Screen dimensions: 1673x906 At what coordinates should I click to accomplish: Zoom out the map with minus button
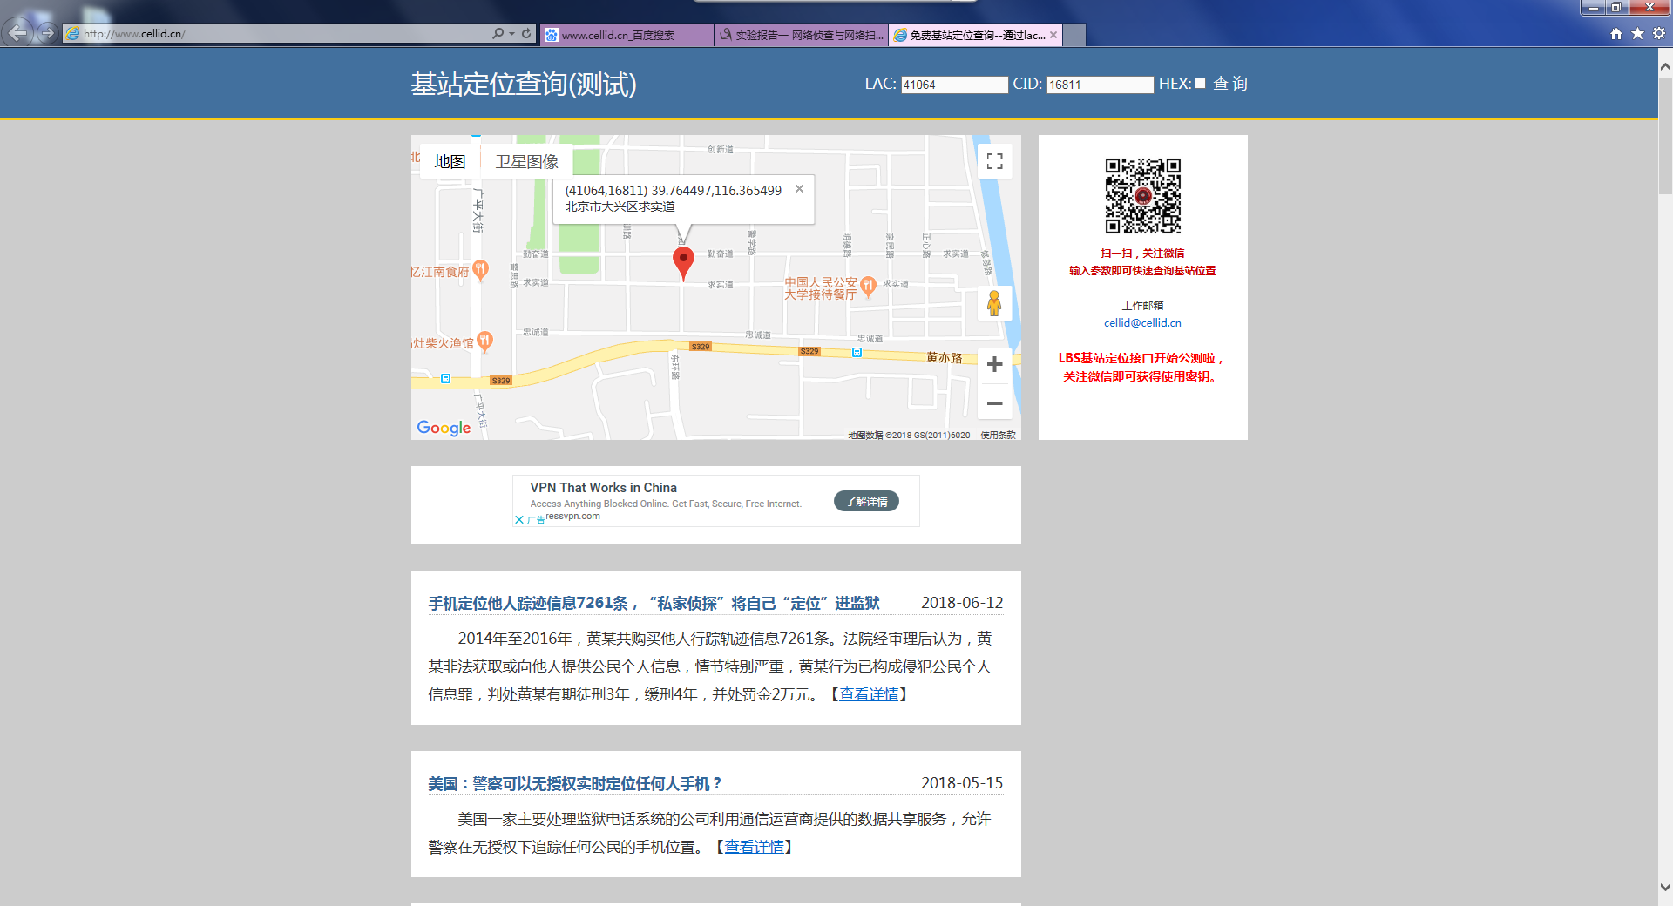(x=994, y=403)
